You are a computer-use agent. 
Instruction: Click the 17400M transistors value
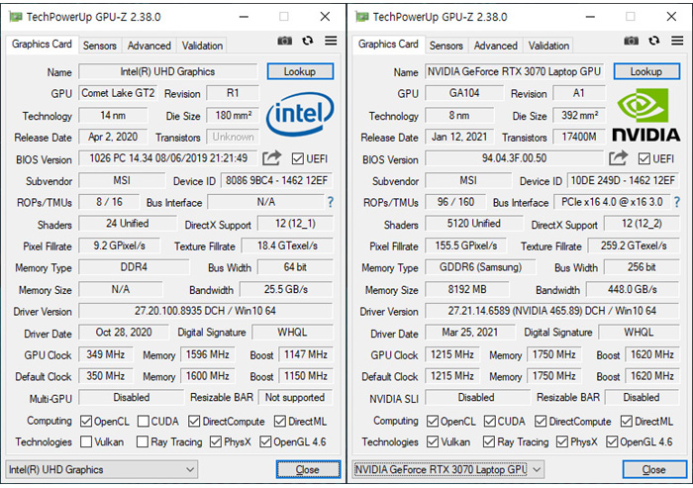click(579, 137)
